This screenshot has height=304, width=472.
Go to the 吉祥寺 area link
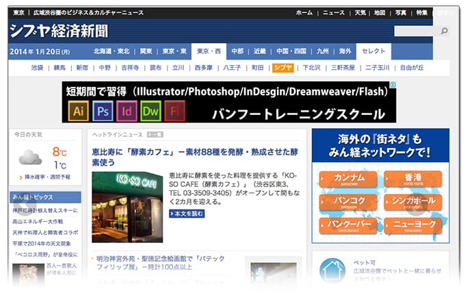pos(130,68)
